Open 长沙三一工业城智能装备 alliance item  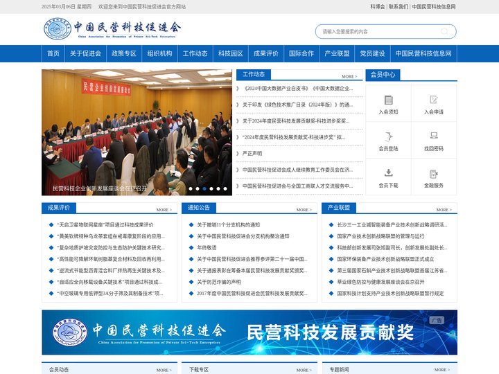[392, 225]
